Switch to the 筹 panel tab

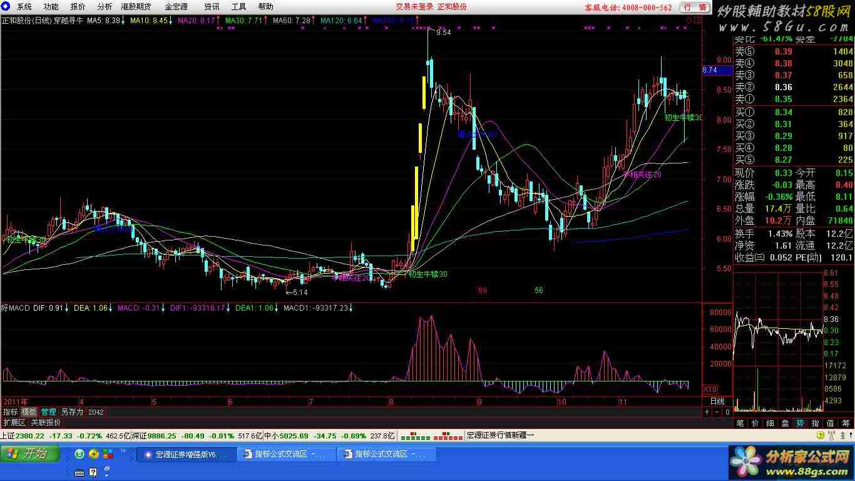coord(845,423)
